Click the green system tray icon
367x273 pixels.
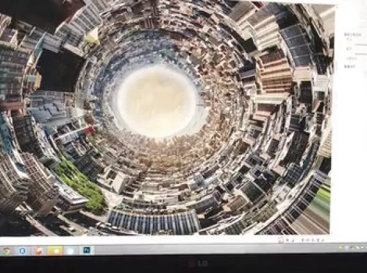point(341,247)
